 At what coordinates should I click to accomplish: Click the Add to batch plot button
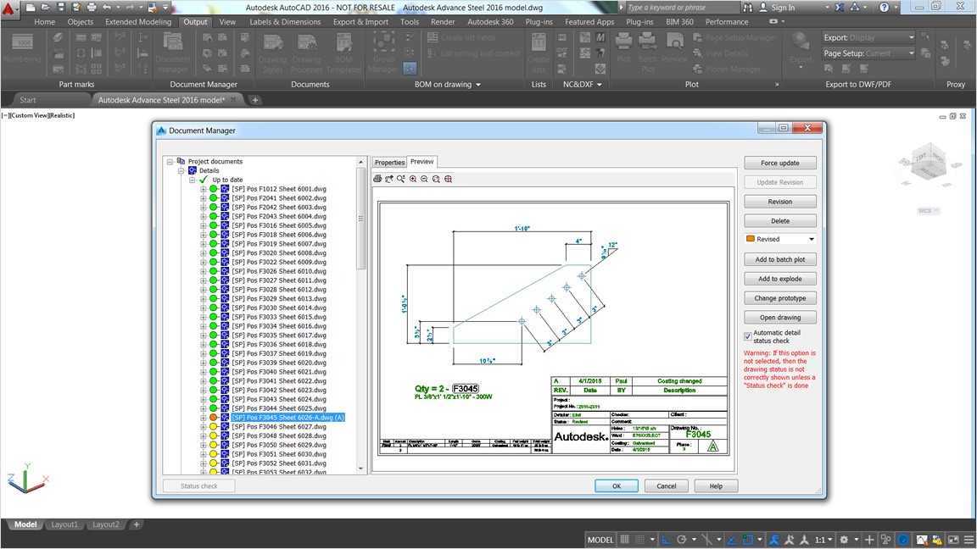(780, 259)
